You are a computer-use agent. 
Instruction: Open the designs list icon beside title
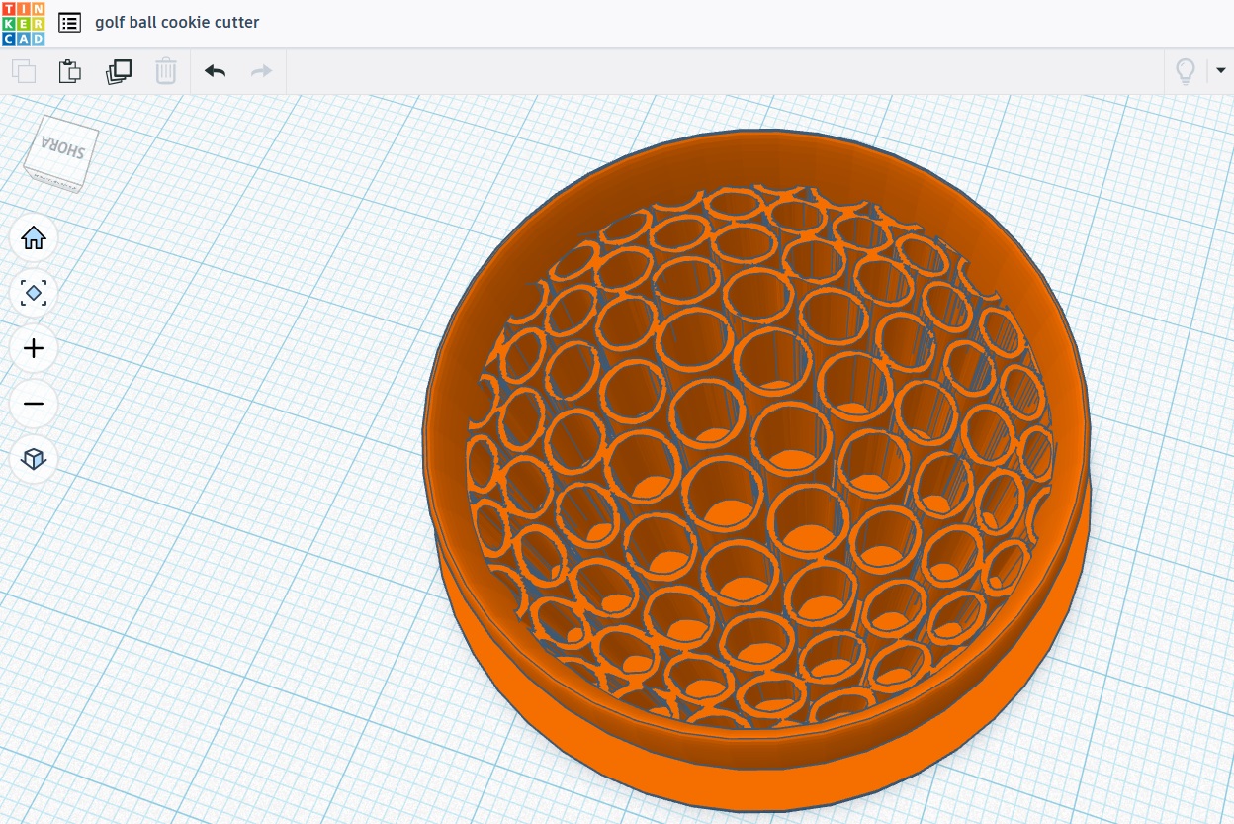tap(69, 23)
